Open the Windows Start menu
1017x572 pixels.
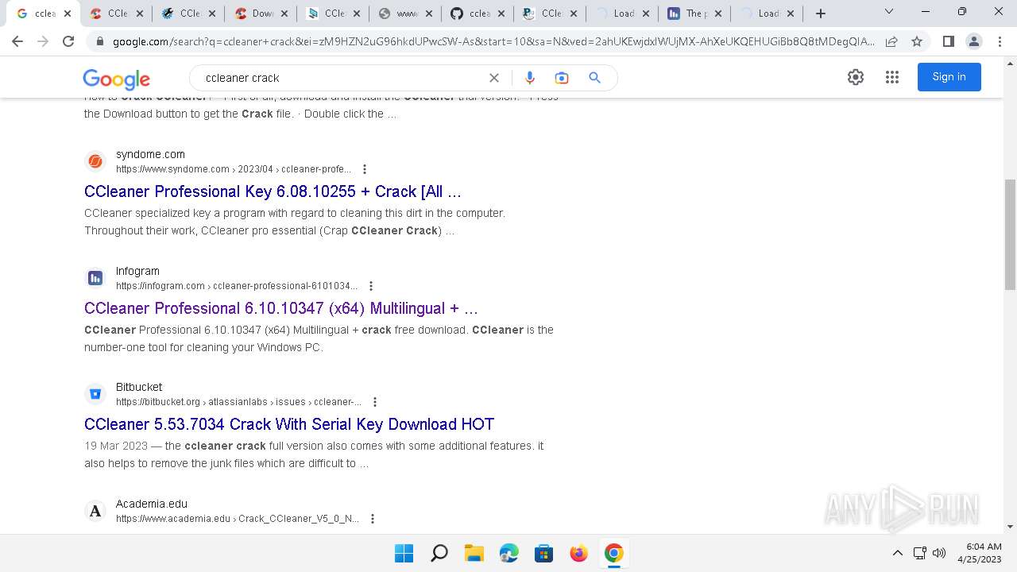tap(404, 553)
